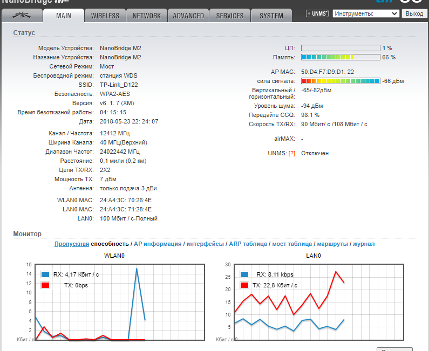View the журнал log link
Viewport: 429px width, 351px height.
pyautogui.click(x=364, y=244)
